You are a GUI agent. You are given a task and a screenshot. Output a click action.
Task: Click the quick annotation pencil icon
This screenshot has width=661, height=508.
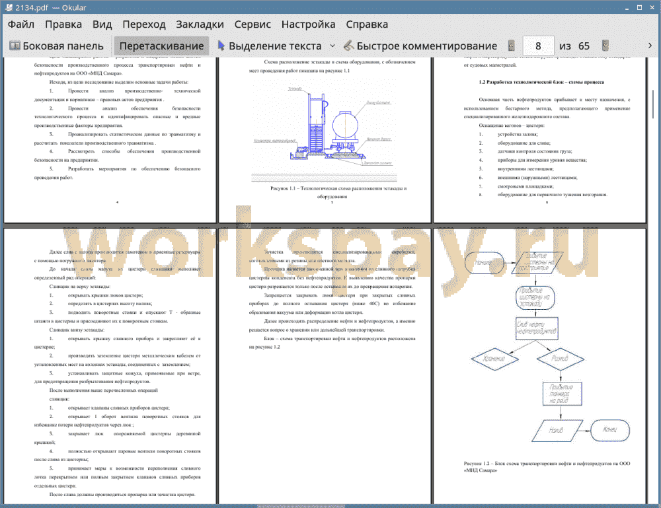click(x=348, y=46)
